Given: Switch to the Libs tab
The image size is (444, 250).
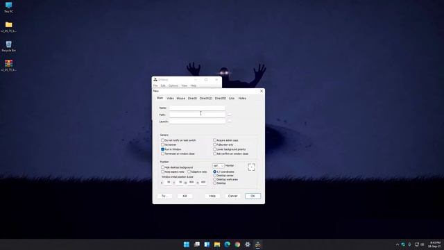Looking at the screenshot, I should 232,99.
